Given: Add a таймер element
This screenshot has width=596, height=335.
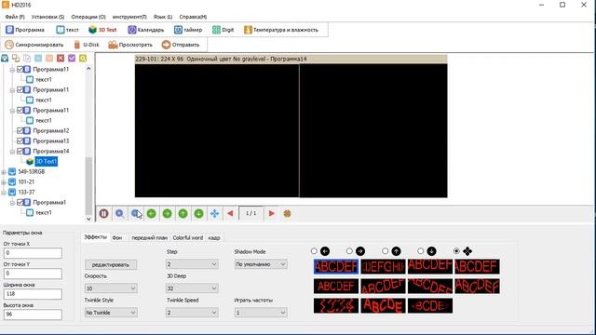Looking at the screenshot, I should click(188, 30).
